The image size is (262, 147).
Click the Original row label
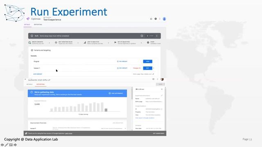[36, 62]
